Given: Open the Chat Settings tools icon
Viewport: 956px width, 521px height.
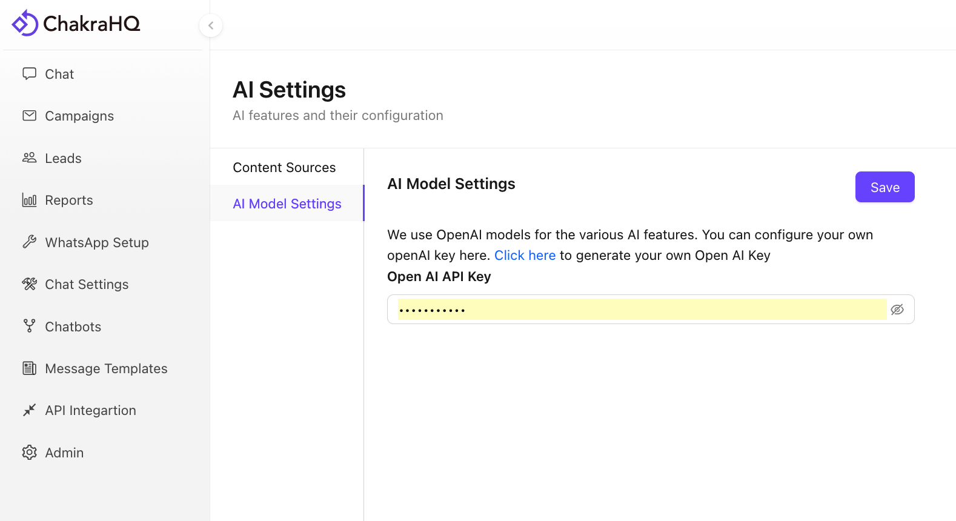Looking at the screenshot, I should (x=29, y=284).
